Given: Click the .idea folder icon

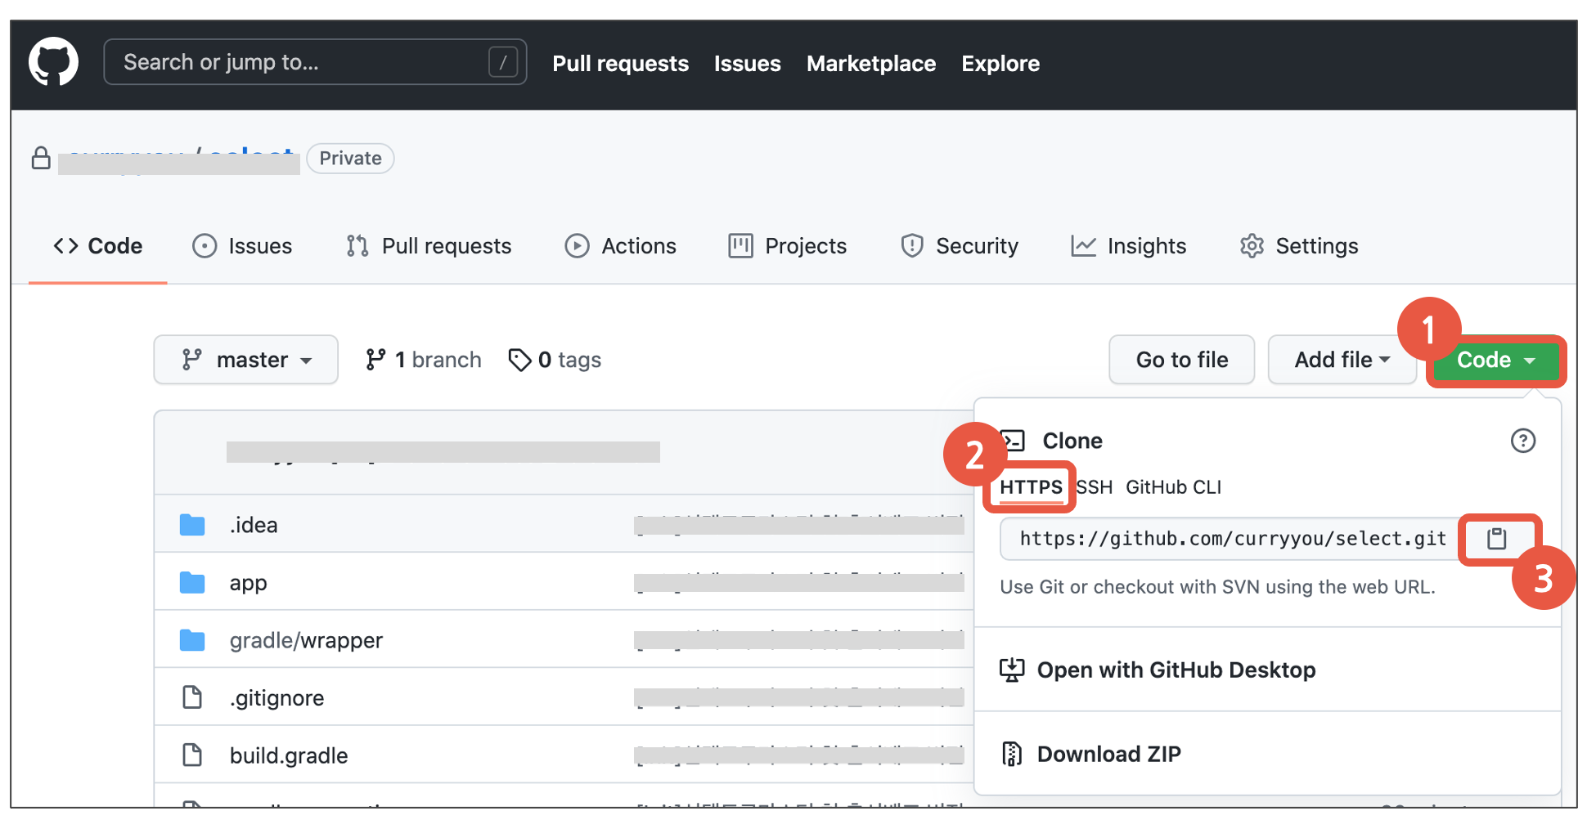Looking at the screenshot, I should [x=192, y=525].
